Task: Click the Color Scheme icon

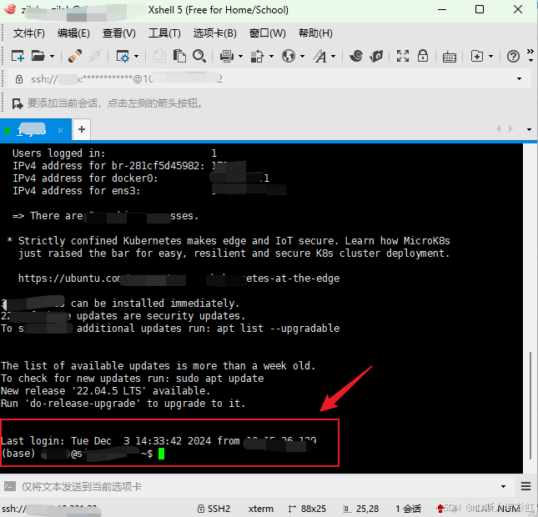Action: [257, 56]
